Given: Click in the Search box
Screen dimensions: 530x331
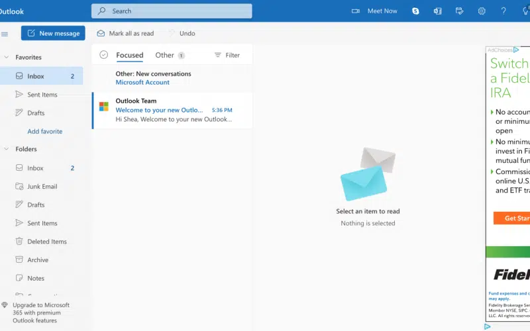Looking at the screenshot, I should pos(172,11).
